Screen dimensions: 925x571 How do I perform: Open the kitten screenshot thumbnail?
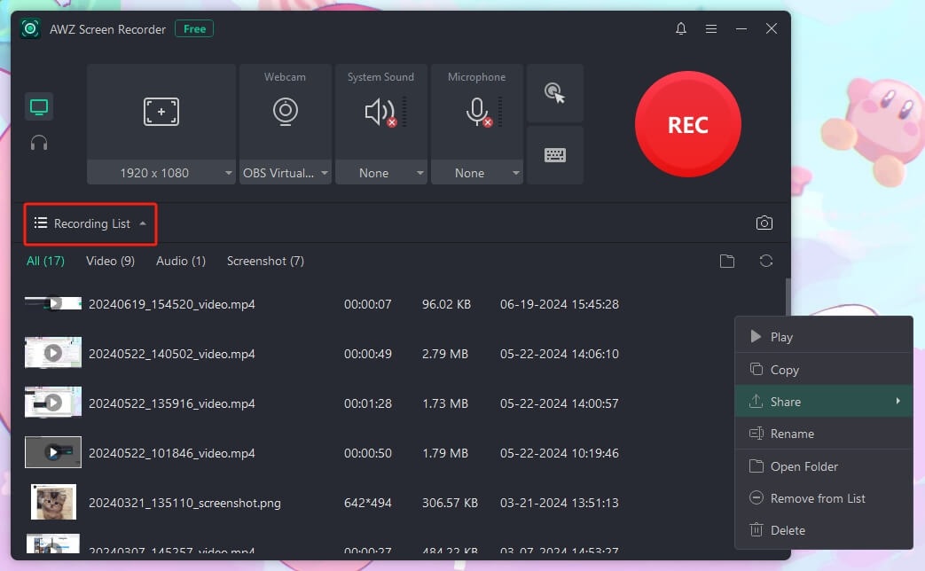pos(53,502)
